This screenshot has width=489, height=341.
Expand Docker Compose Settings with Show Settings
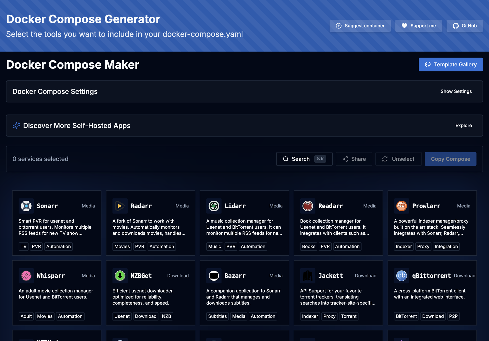[x=456, y=91]
